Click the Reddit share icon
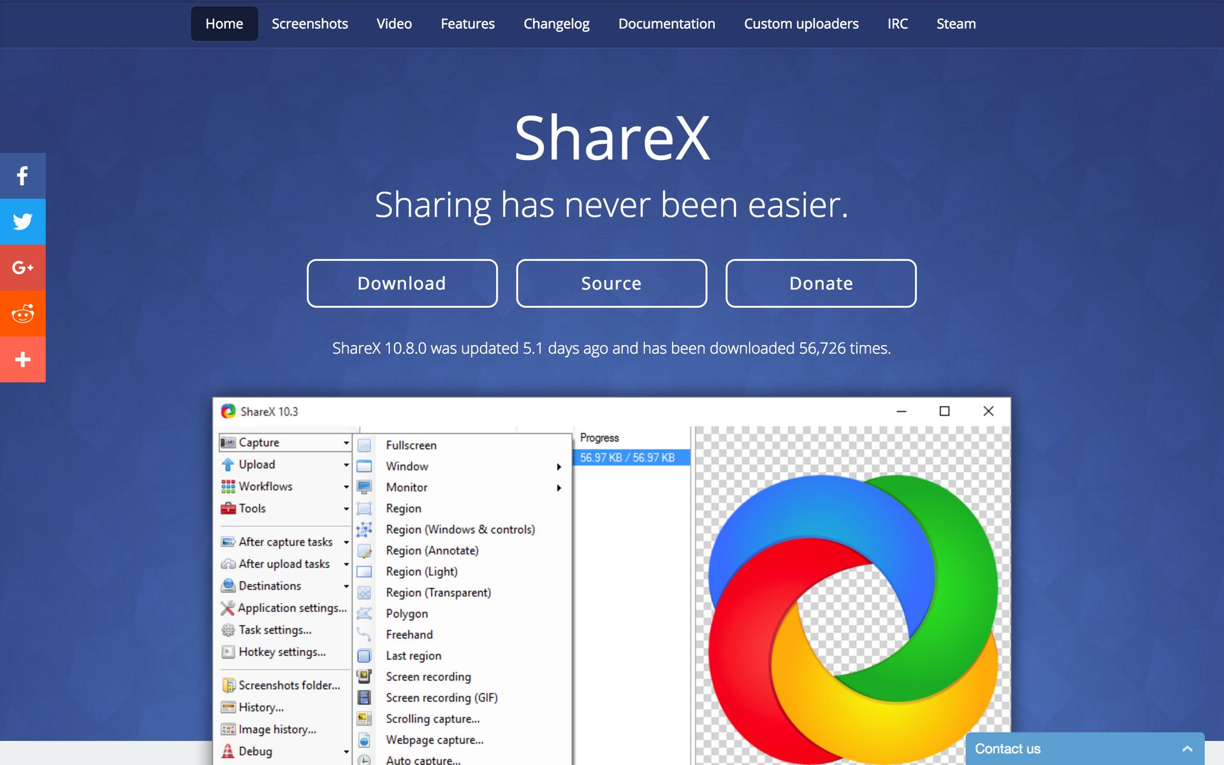Viewport: 1224px width, 765px height. tap(22, 314)
